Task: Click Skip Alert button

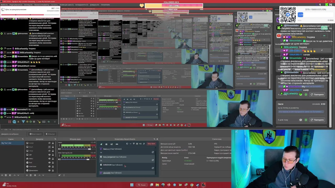Action: (x=151, y=144)
